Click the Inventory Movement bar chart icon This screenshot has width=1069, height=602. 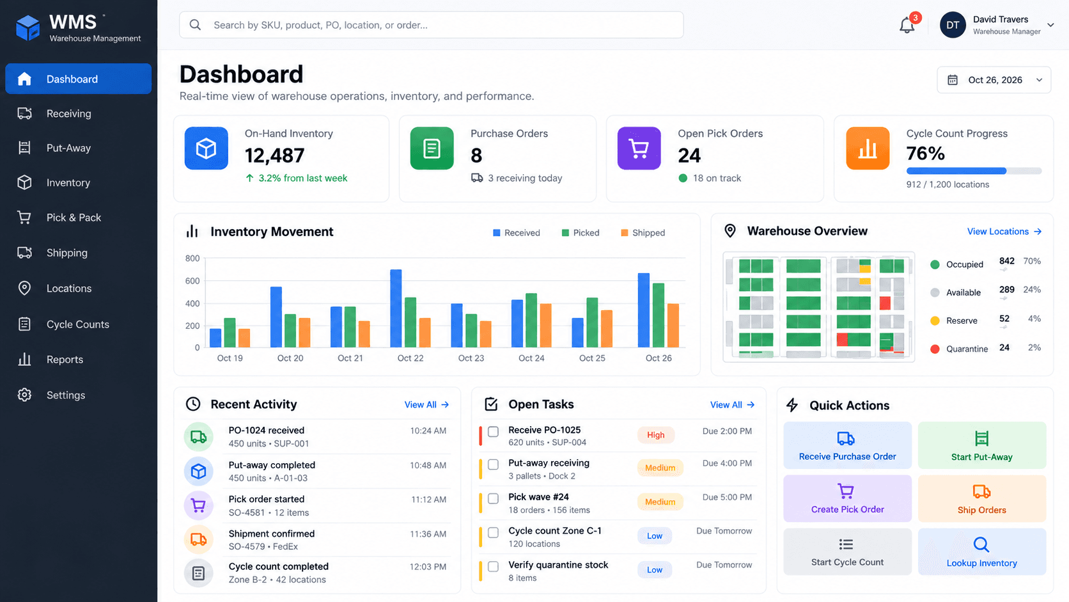point(192,232)
